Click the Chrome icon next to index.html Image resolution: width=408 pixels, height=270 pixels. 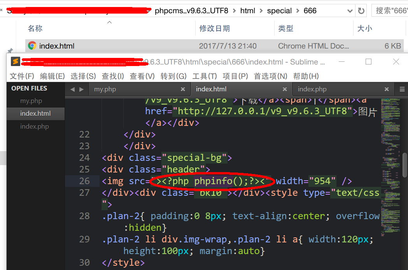[32, 45]
